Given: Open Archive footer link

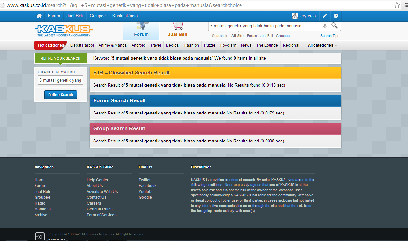Looking at the screenshot, I should (41, 215).
